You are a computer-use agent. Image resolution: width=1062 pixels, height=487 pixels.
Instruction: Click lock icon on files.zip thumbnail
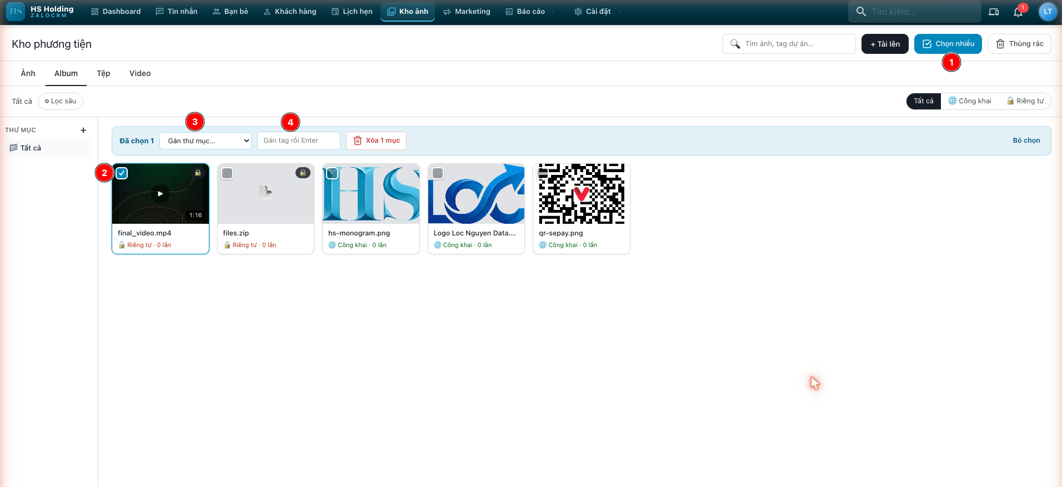[303, 173]
